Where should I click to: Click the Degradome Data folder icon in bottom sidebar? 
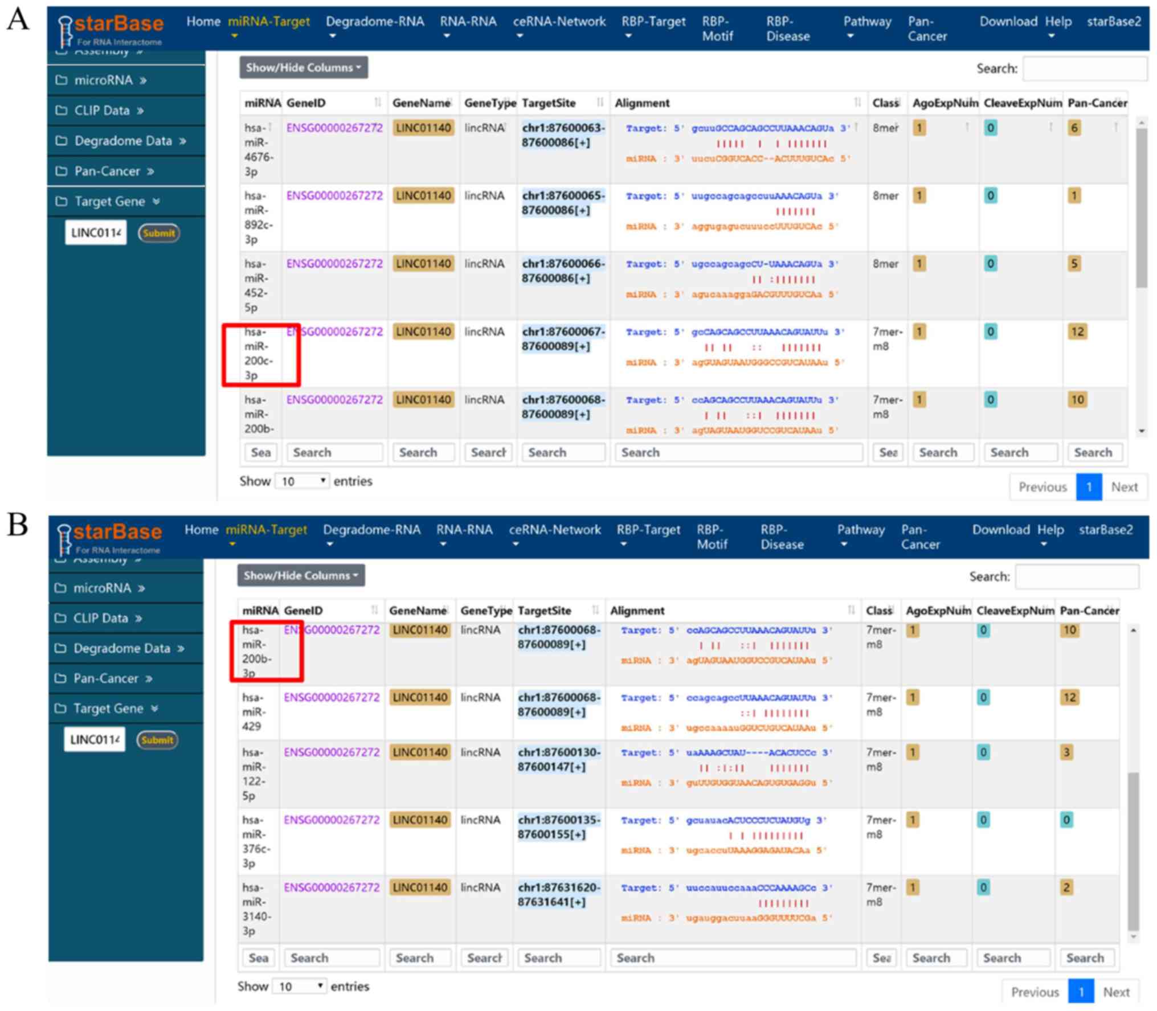60,648
